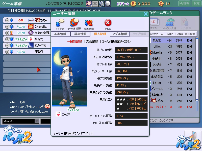
Task: Click the 総プレイ時間 value 76日7時間10分
Action: tap(131, 50)
